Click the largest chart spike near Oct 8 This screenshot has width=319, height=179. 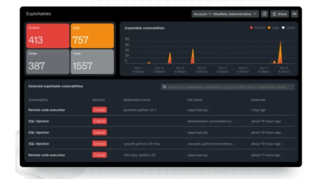tap(280, 52)
